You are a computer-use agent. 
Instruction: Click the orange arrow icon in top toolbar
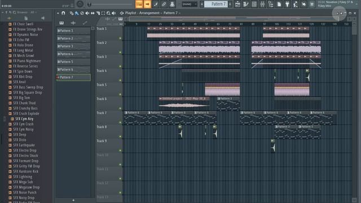tap(147, 4)
